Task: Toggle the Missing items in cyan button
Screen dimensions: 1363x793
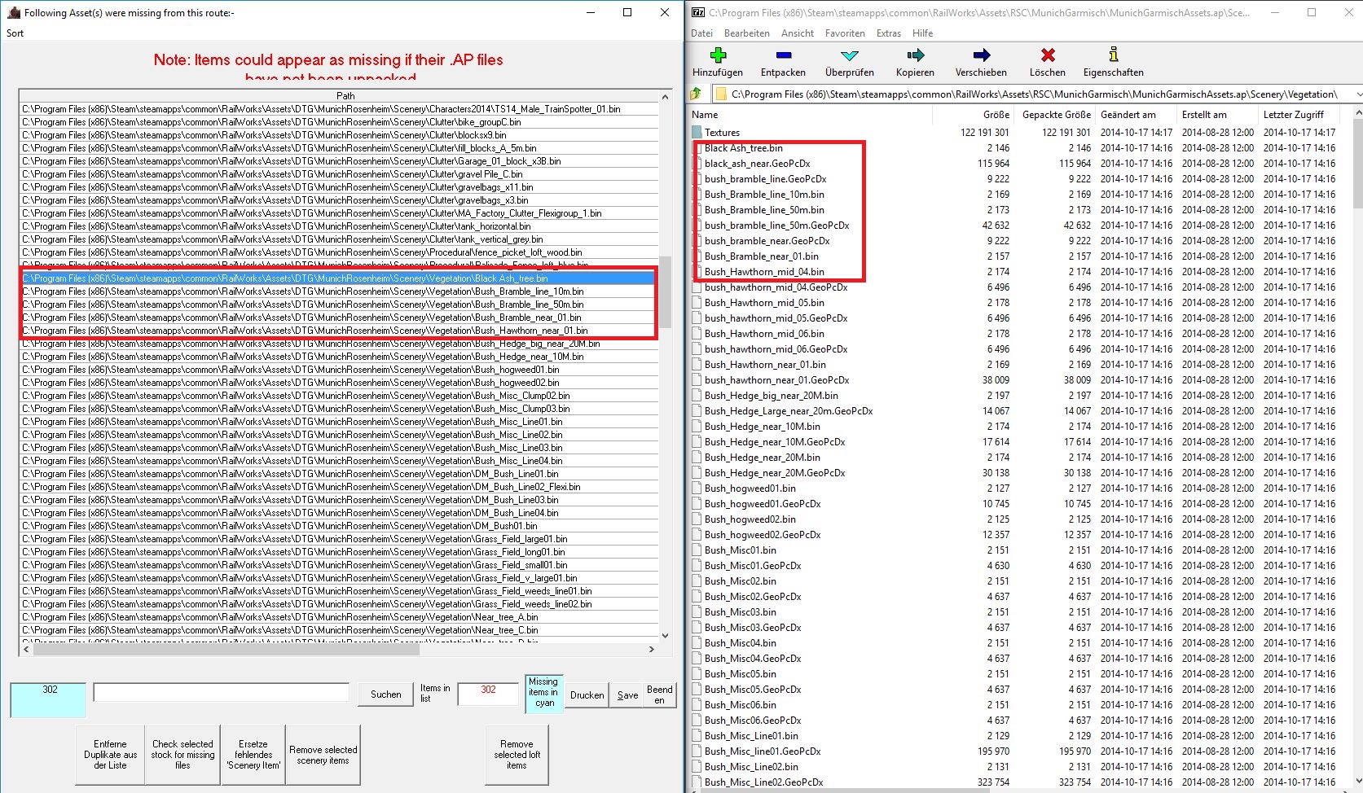Action: click(x=543, y=693)
